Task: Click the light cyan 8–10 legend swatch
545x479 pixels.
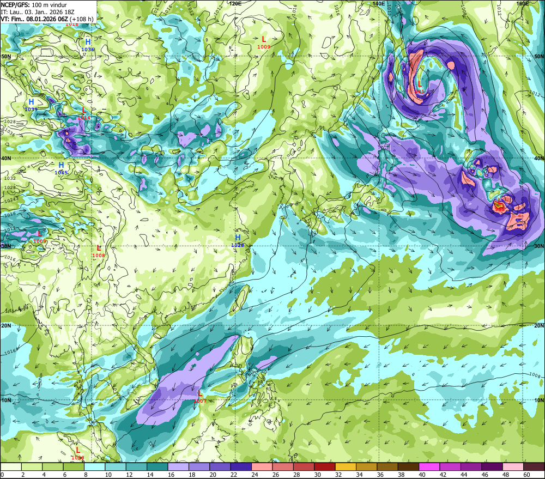Action: click(95, 466)
